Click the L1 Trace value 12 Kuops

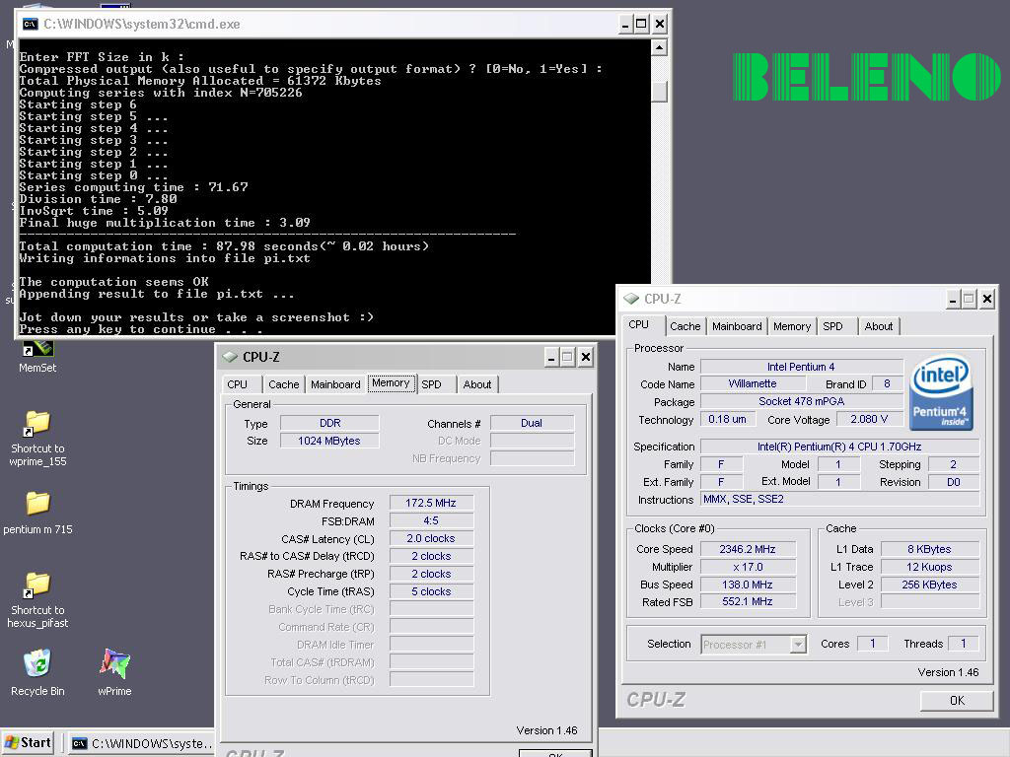pos(929,567)
